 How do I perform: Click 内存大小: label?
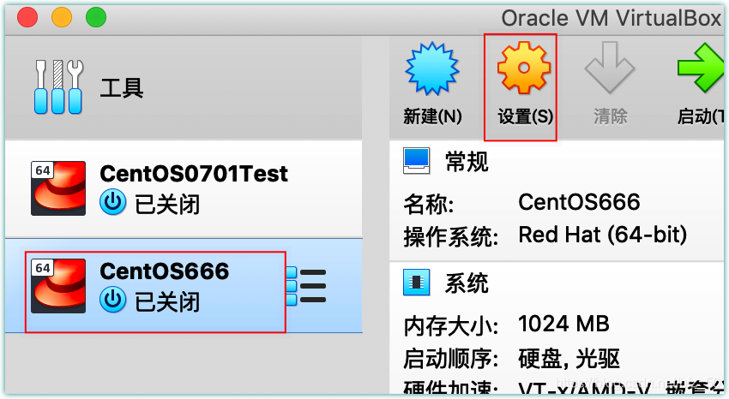(x=451, y=325)
